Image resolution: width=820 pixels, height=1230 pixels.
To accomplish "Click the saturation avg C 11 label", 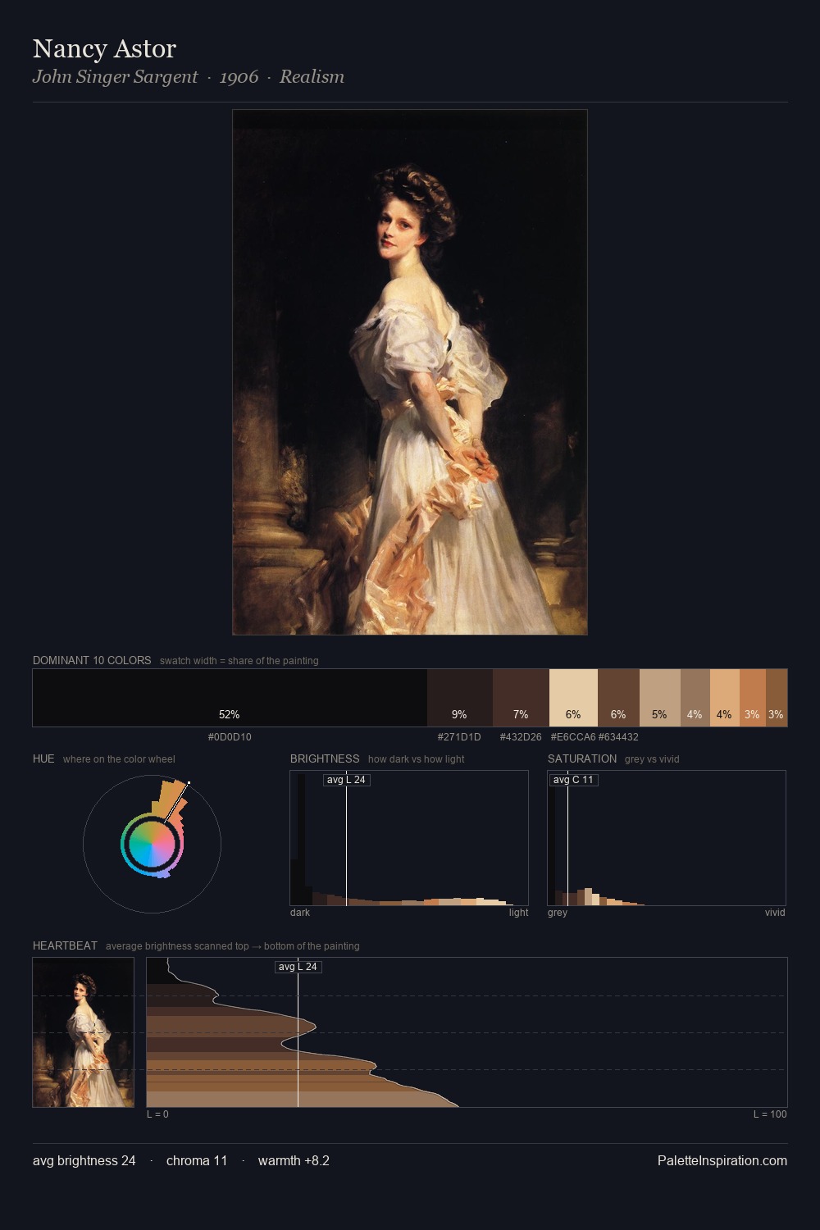I will pyautogui.click(x=573, y=780).
